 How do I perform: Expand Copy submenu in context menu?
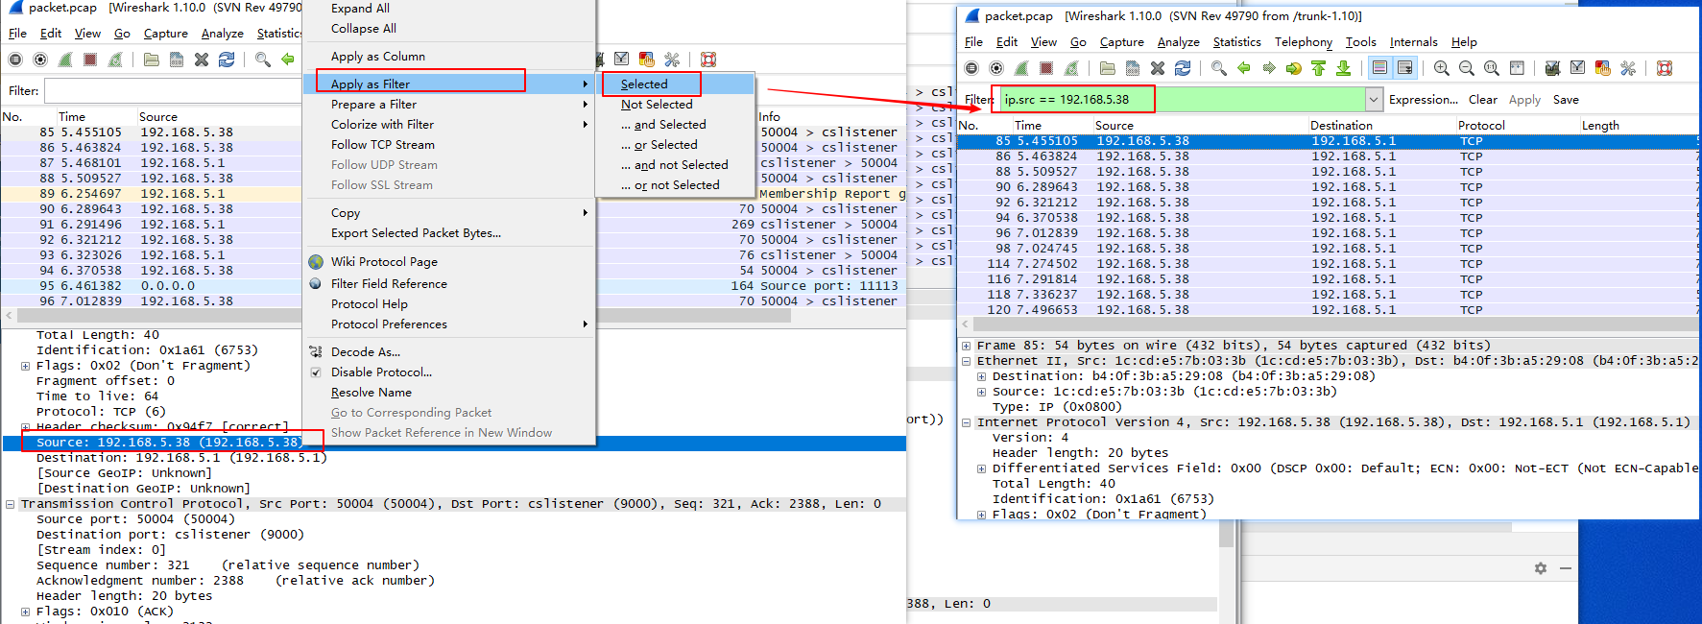point(585,213)
